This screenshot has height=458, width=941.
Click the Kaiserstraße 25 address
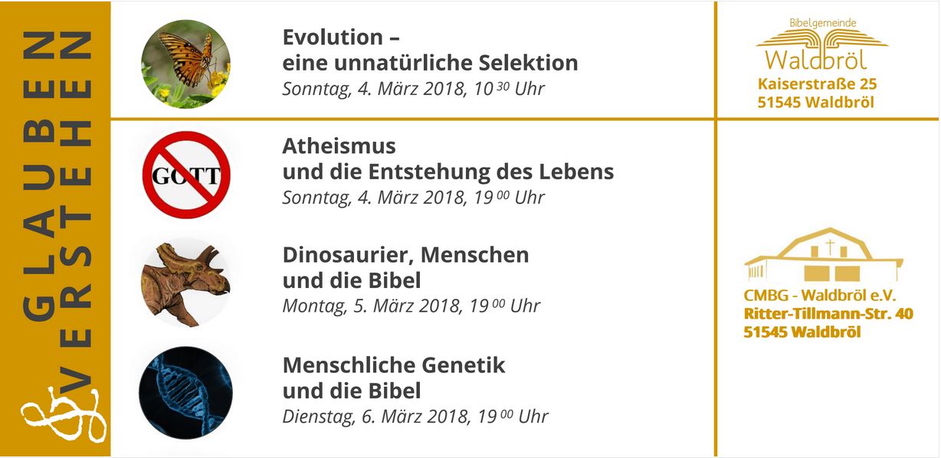tap(817, 84)
